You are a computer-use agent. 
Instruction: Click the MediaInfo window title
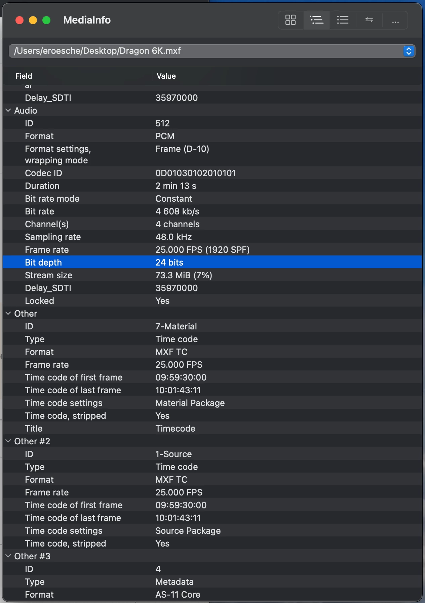click(87, 20)
